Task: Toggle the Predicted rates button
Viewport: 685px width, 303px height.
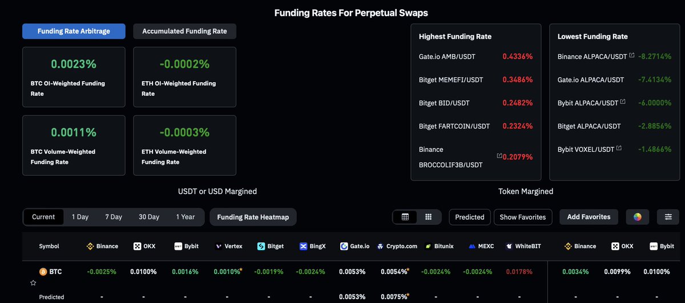Action: tap(470, 217)
